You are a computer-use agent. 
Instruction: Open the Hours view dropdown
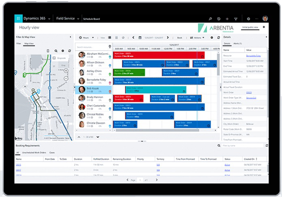pos(86,38)
